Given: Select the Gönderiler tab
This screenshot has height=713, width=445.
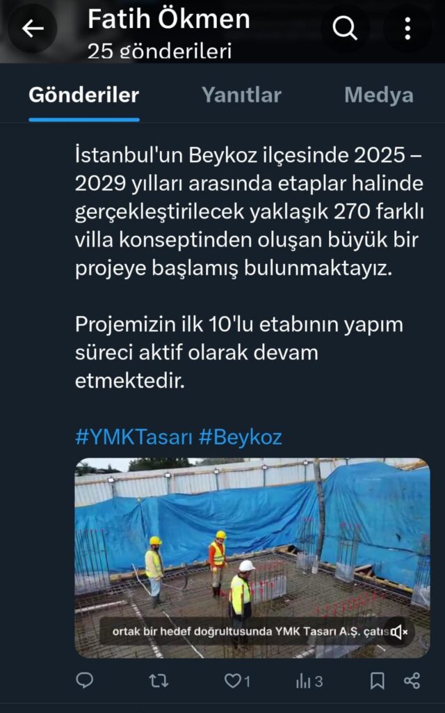Looking at the screenshot, I should [x=84, y=95].
